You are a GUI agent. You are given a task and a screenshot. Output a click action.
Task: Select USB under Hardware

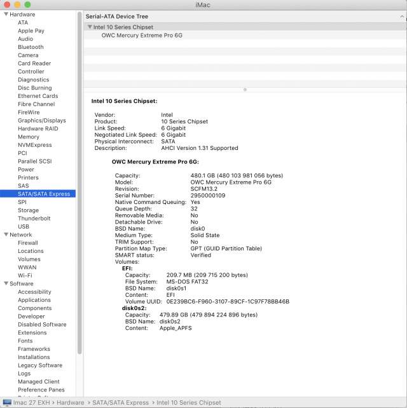coord(24,226)
